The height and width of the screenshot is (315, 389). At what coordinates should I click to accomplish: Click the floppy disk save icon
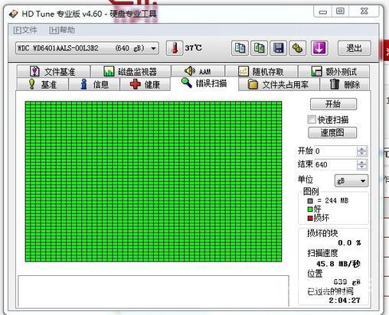(279, 48)
